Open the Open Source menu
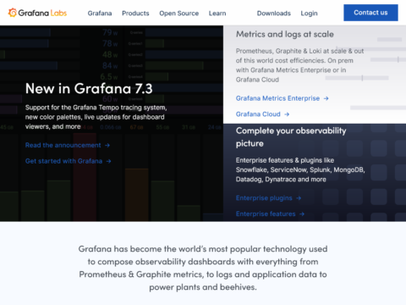This screenshot has width=406, height=305. pos(179,14)
